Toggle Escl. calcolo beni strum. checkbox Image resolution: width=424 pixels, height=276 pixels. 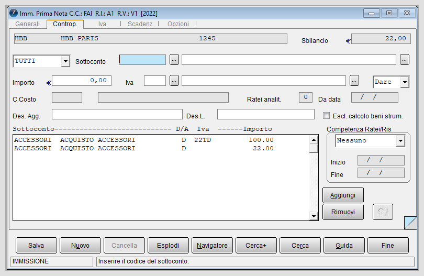coord(327,116)
